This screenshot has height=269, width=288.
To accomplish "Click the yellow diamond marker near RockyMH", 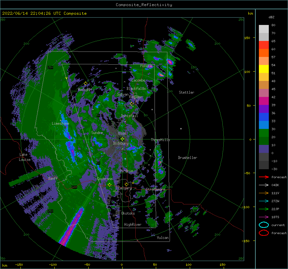I will click(85, 83).
